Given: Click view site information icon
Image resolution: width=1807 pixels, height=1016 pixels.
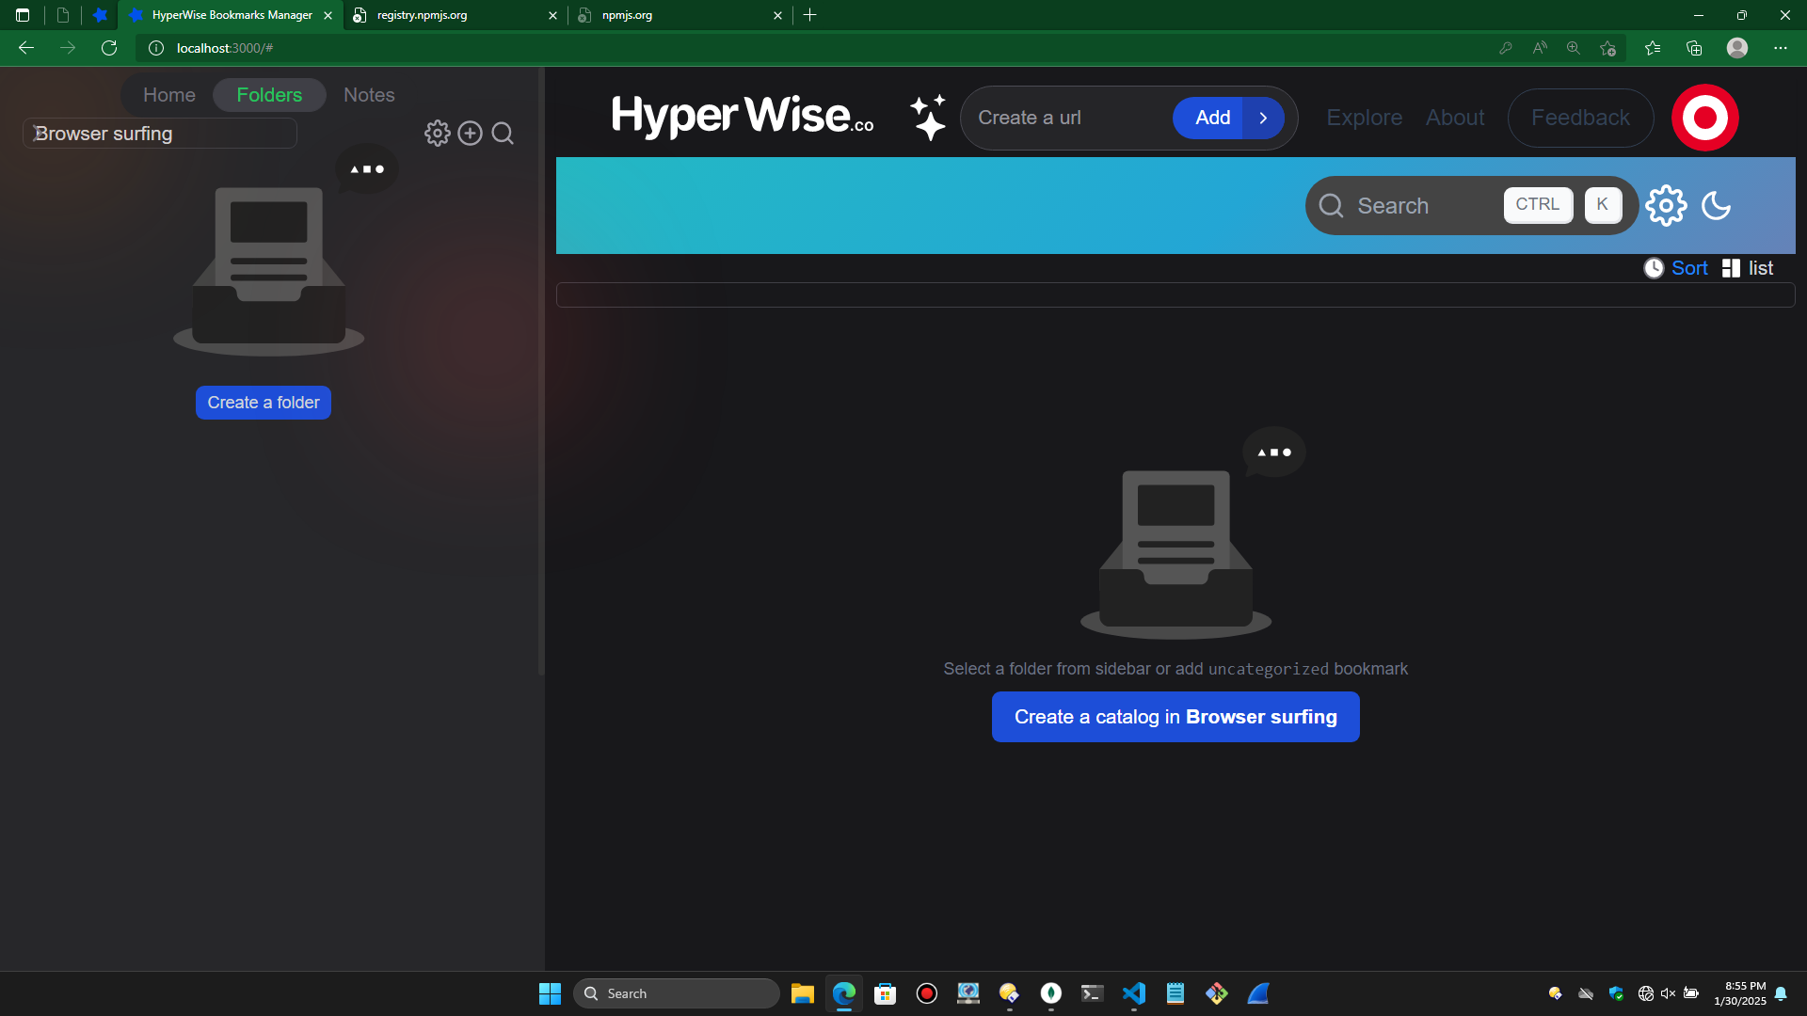Looking at the screenshot, I should [x=156, y=48].
